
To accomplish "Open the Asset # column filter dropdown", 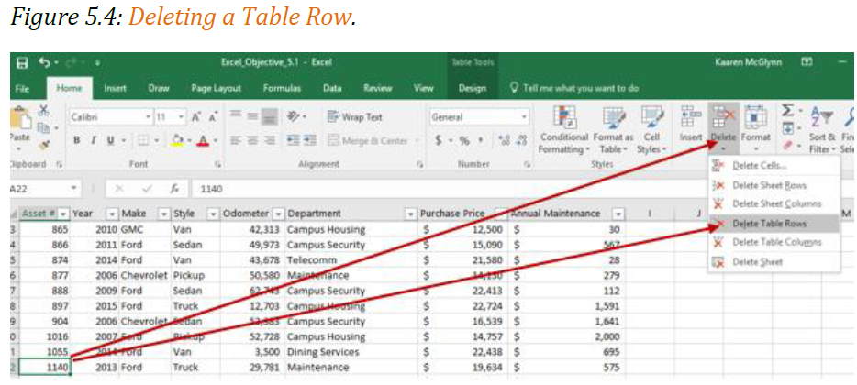I will (x=63, y=214).
